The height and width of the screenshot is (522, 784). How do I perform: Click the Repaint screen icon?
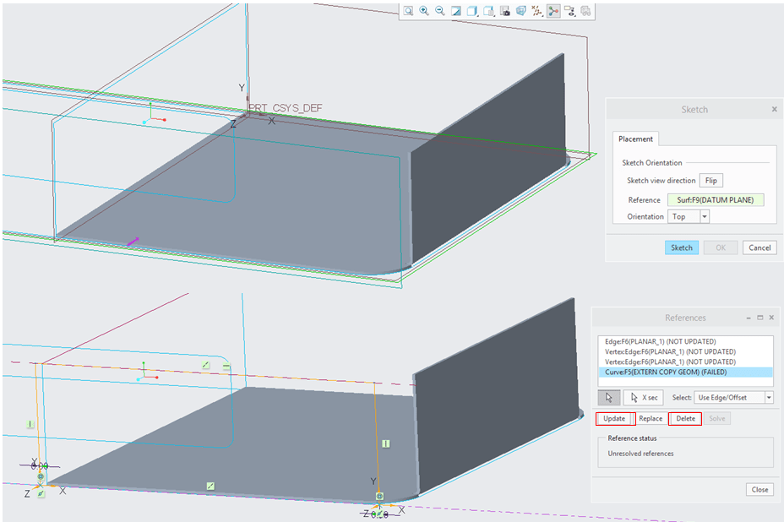pos(456,11)
